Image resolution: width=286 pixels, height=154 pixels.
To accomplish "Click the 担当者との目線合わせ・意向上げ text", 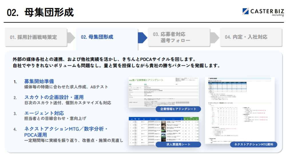I will click(55, 118).
